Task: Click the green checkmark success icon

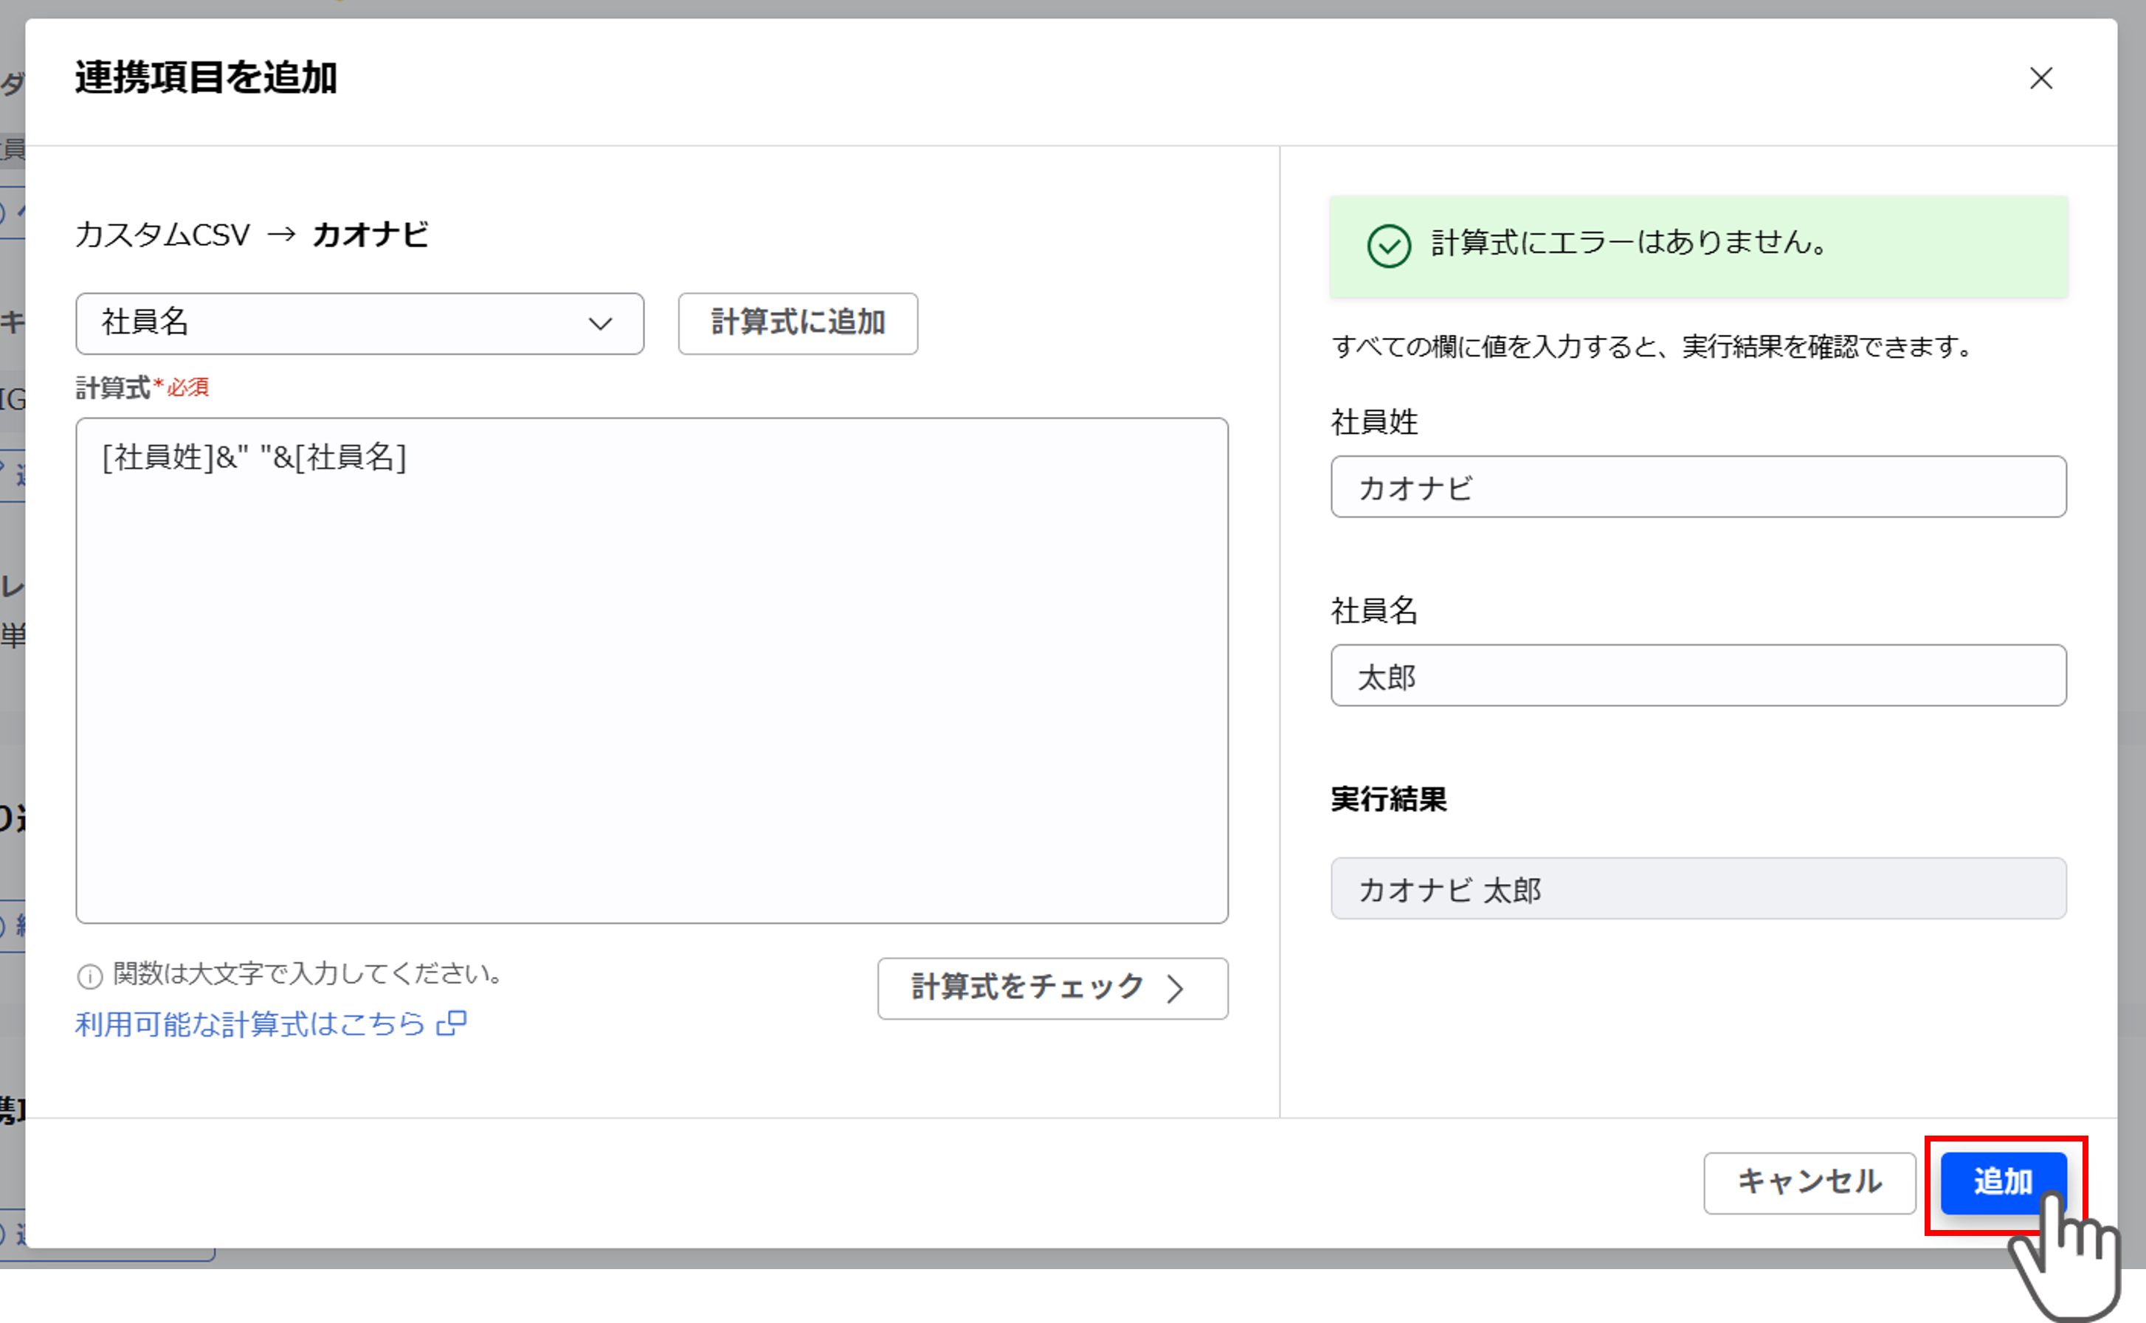Action: 1388,246
